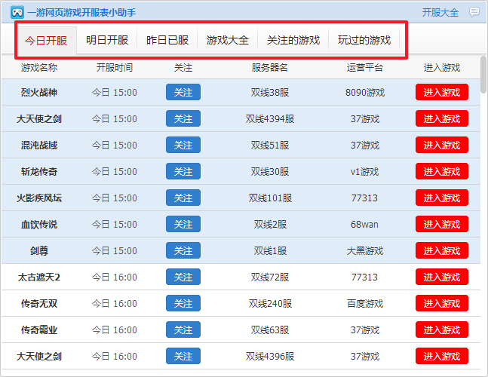This screenshot has width=488, height=377.
Task: Open the 开服大全 link
Action: pos(440,13)
